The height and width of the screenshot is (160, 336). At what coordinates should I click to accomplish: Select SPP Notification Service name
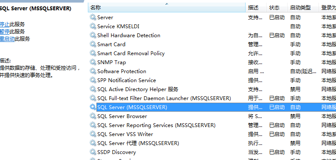[x=127, y=80]
